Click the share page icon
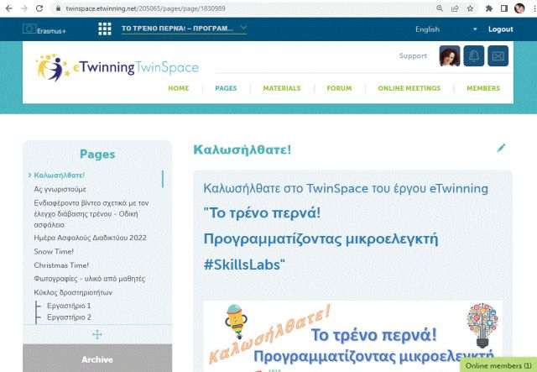Screen dimensions: 537x372 (455, 8)
